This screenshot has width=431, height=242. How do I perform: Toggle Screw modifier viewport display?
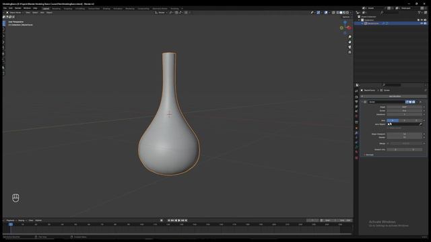point(410,102)
